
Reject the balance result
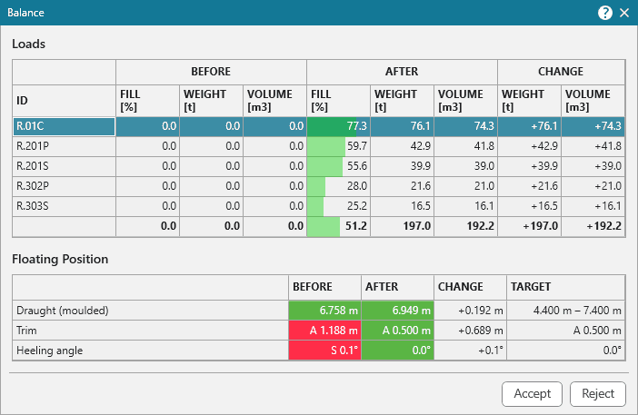(598, 393)
